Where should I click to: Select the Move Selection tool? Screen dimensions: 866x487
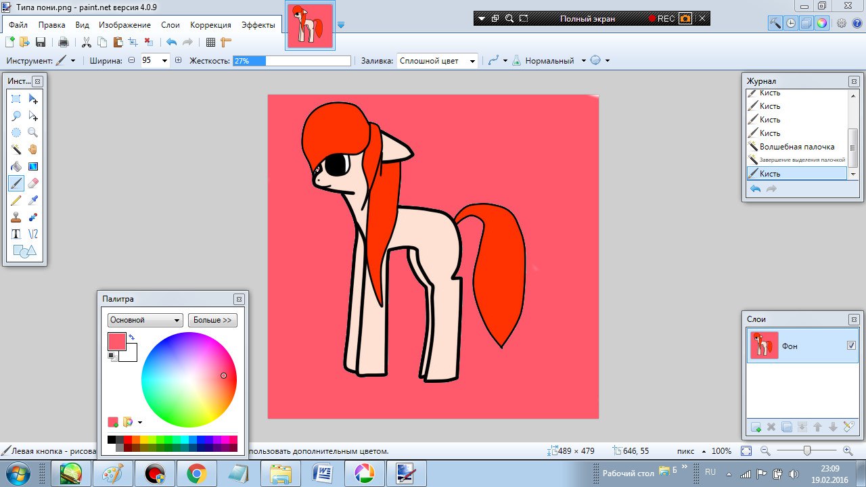tap(33, 116)
